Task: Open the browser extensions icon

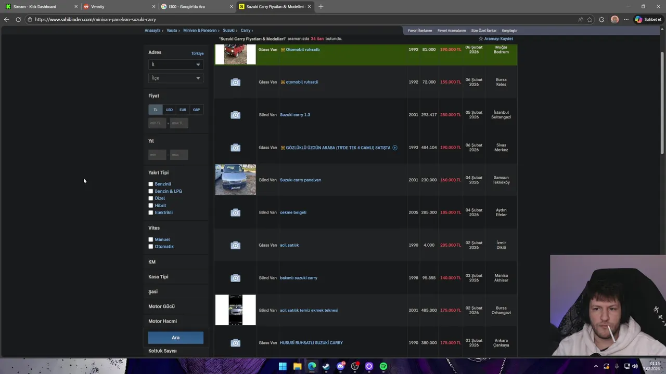Action: pyautogui.click(x=601, y=19)
